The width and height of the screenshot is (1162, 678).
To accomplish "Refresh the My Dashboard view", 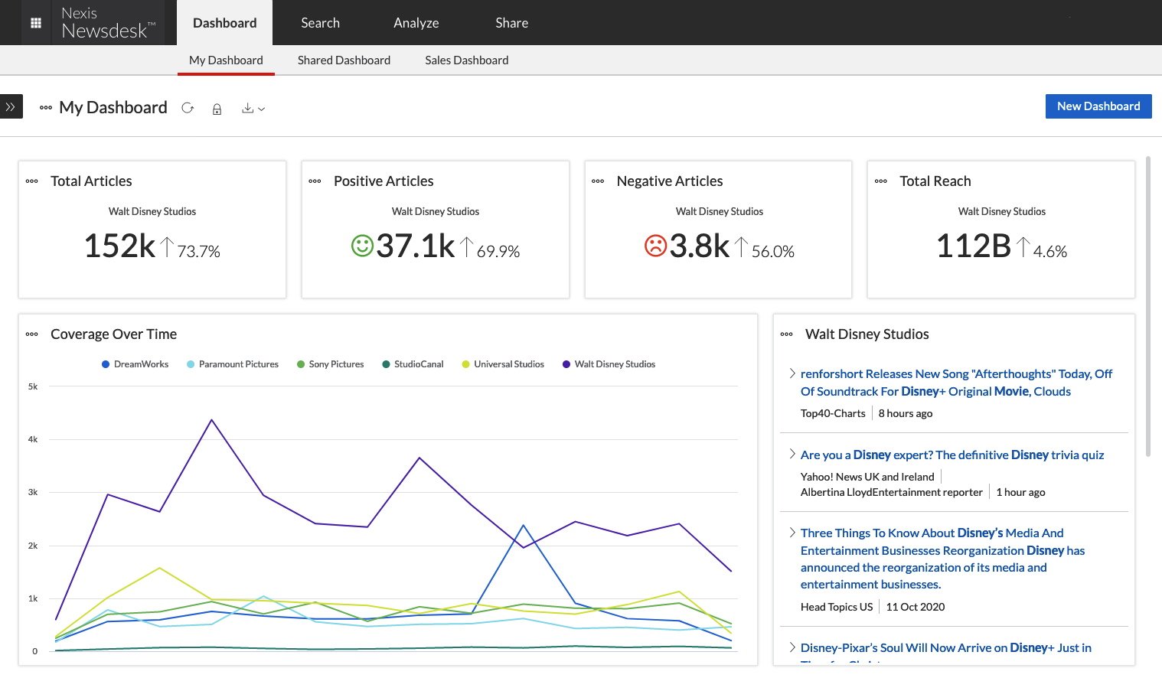I will (x=188, y=108).
